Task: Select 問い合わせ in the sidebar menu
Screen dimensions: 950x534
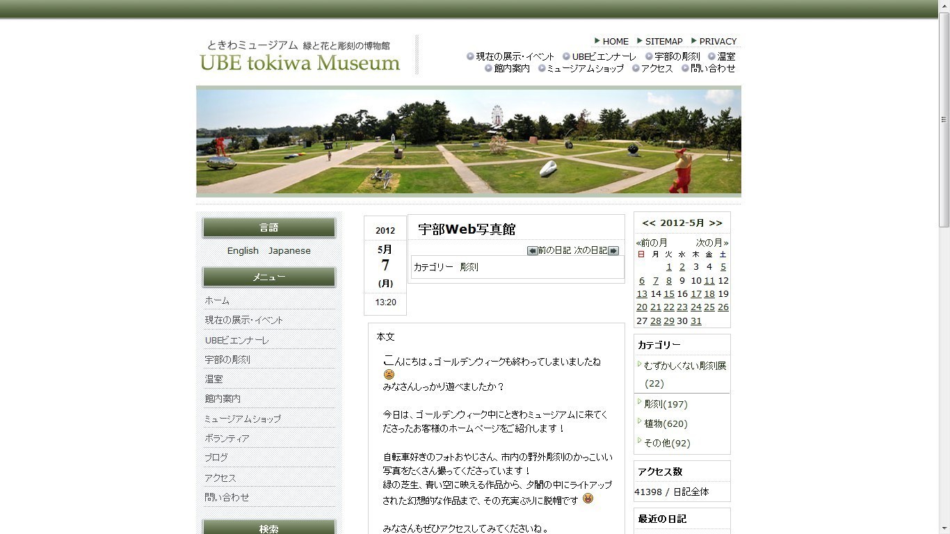Action: pos(227,498)
